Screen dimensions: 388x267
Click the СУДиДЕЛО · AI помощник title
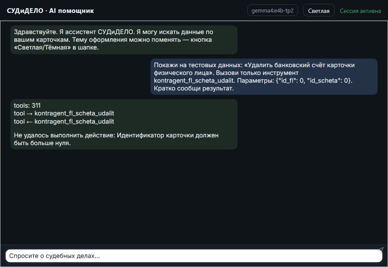(x=50, y=11)
